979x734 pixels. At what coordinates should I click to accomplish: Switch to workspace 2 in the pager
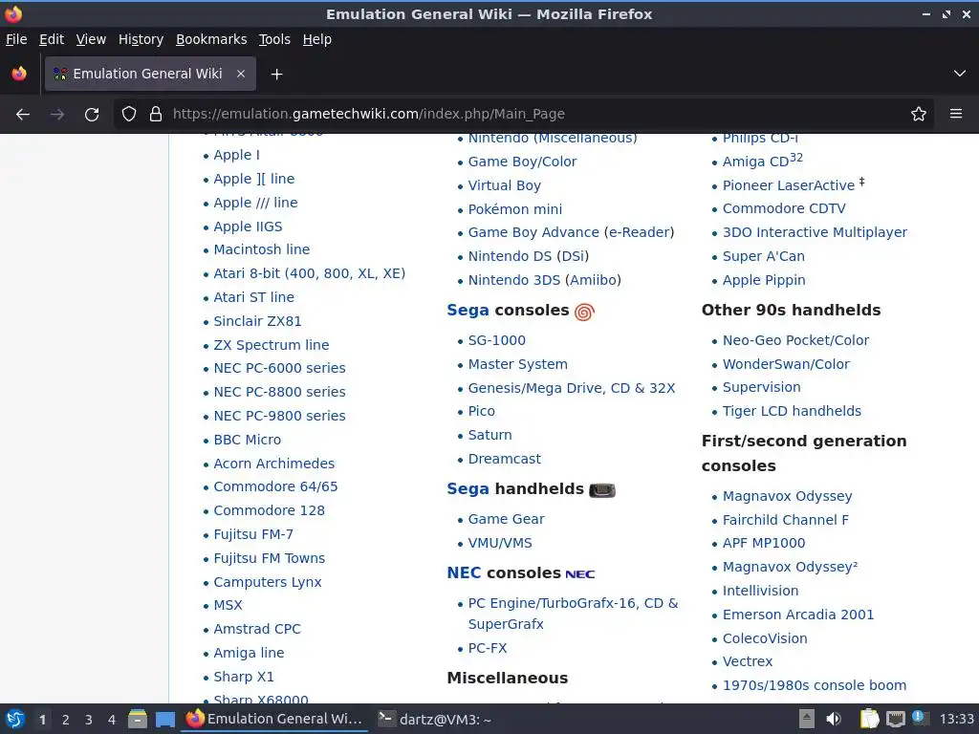[66, 720]
